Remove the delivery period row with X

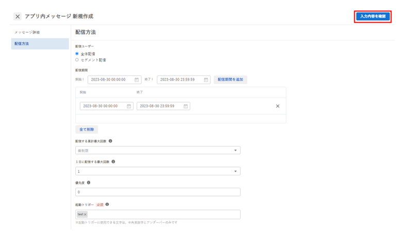(x=278, y=106)
